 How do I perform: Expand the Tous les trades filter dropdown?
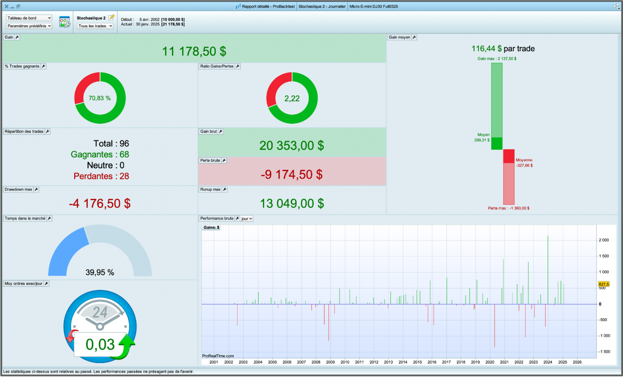[x=95, y=26]
